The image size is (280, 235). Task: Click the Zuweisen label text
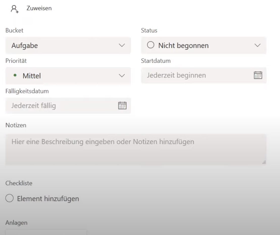39,8
